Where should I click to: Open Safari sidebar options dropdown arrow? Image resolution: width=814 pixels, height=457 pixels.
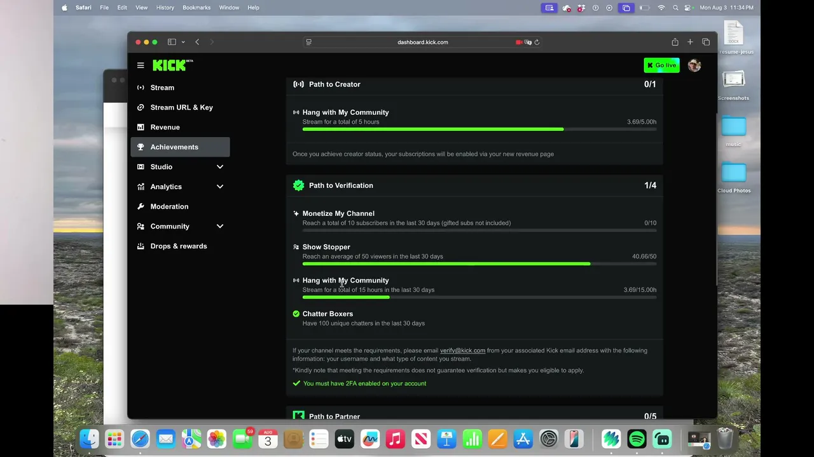coord(183,42)
